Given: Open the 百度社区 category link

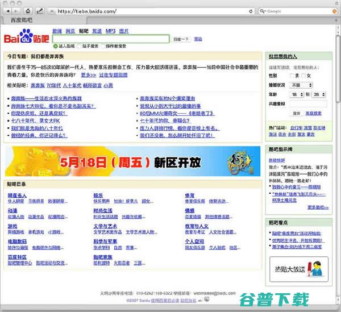Looking at the screenshot, I should 17,257.
